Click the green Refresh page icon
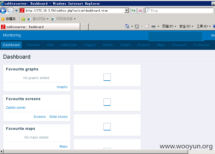The width and height of the screenshot is (215, 154). [x=133, y=10]
